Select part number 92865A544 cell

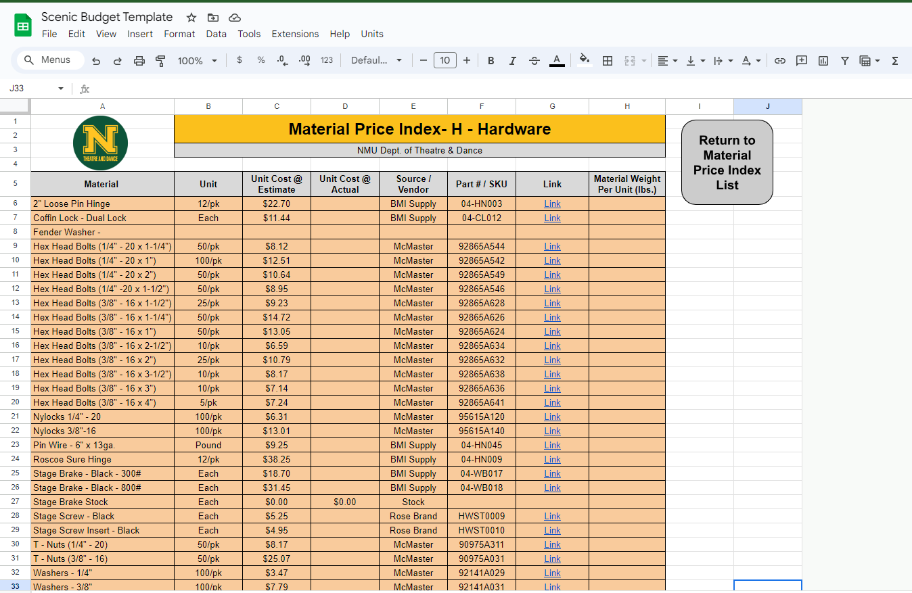click(482, 246)
